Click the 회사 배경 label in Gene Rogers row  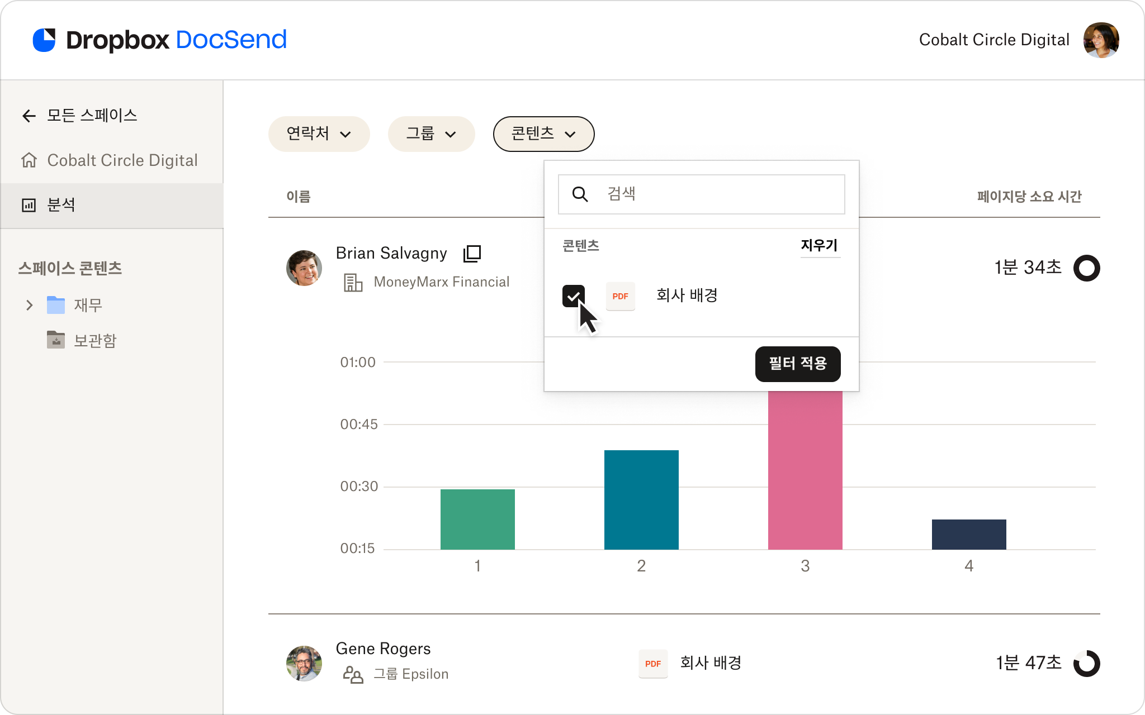click(x=711, y=663)
